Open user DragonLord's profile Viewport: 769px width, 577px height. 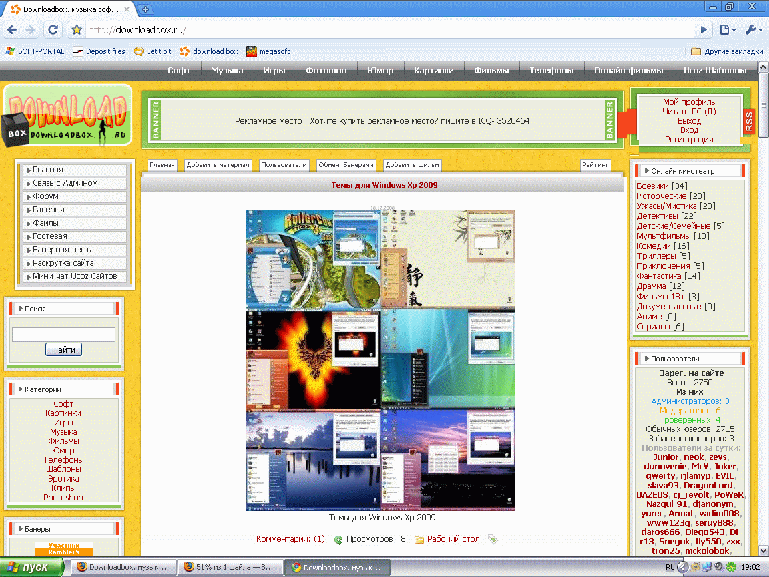[x=708, y=486]
